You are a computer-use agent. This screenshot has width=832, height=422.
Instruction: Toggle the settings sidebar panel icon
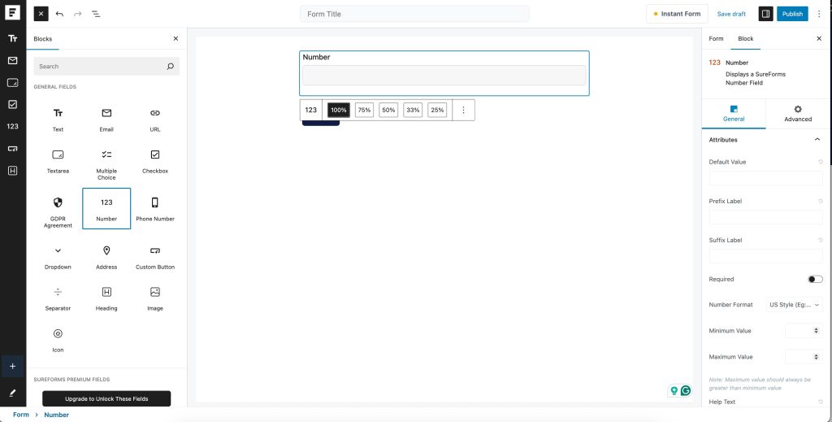point(765,14)
